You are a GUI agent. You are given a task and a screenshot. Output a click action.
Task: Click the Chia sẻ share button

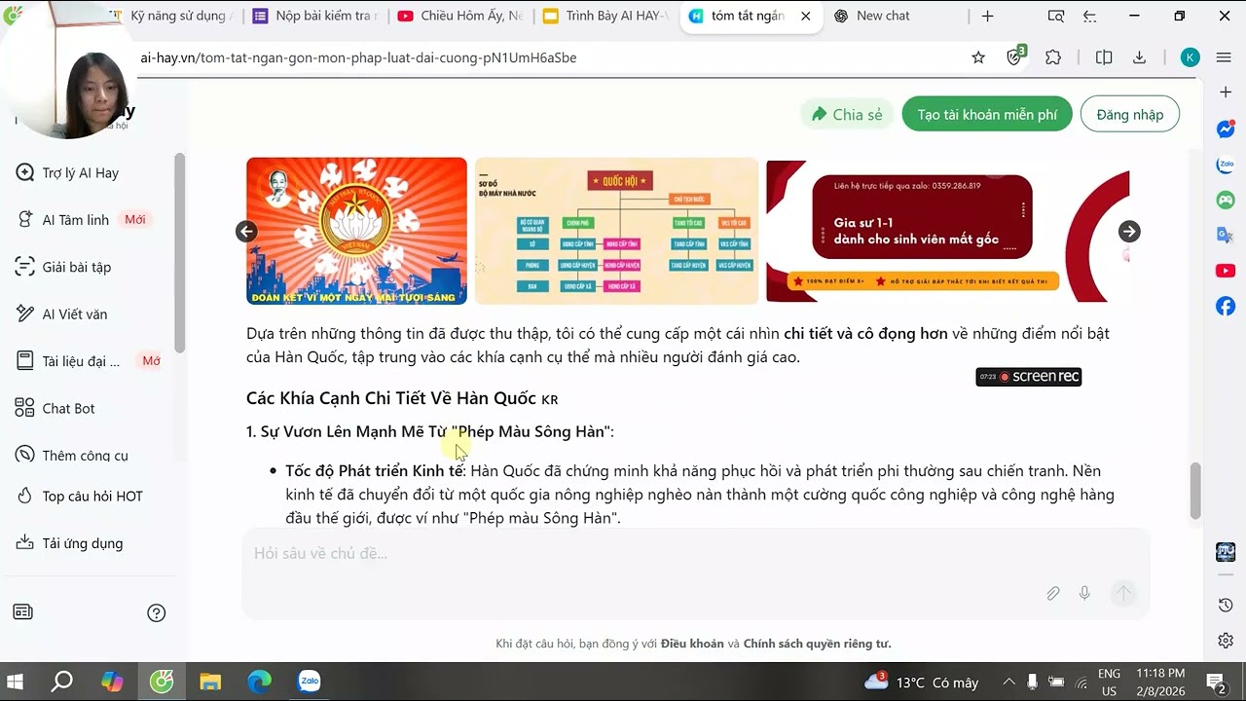(x=847, y=115)
